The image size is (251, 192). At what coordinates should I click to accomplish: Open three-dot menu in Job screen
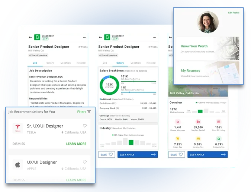click(x=84, y=37)
